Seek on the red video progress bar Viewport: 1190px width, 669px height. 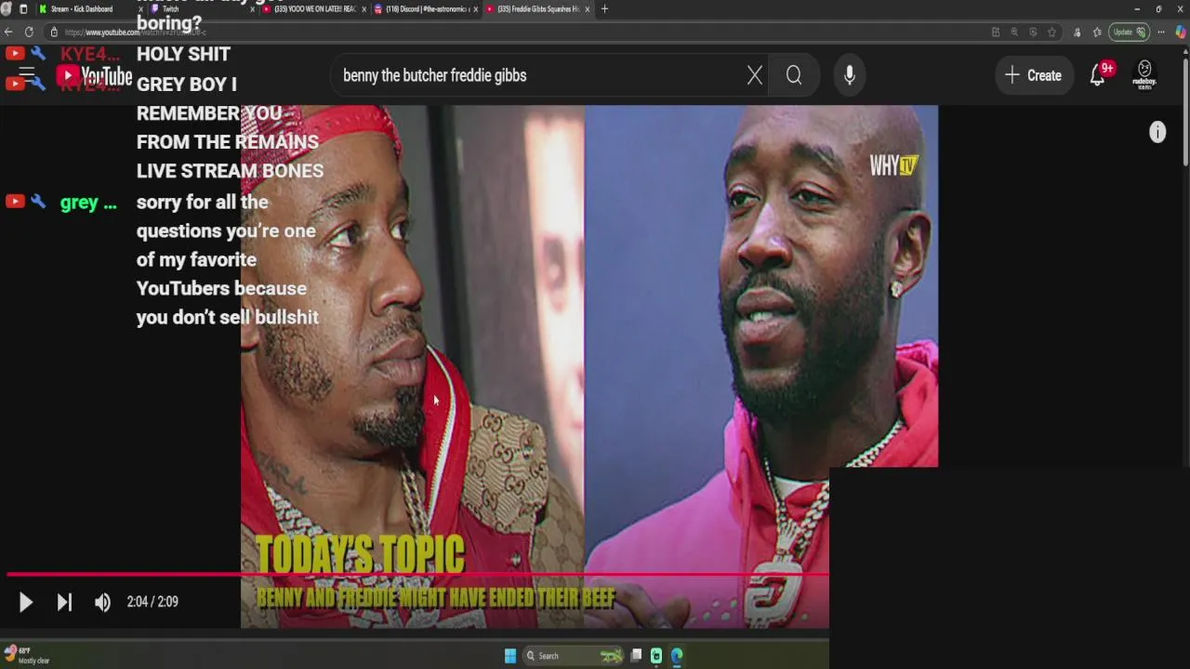click(x=416, y=574)
